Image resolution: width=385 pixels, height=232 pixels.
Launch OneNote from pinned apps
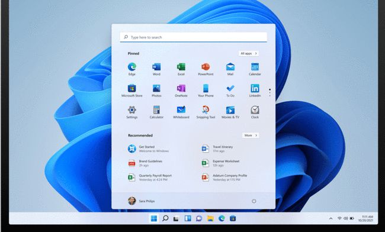[181, 91]
